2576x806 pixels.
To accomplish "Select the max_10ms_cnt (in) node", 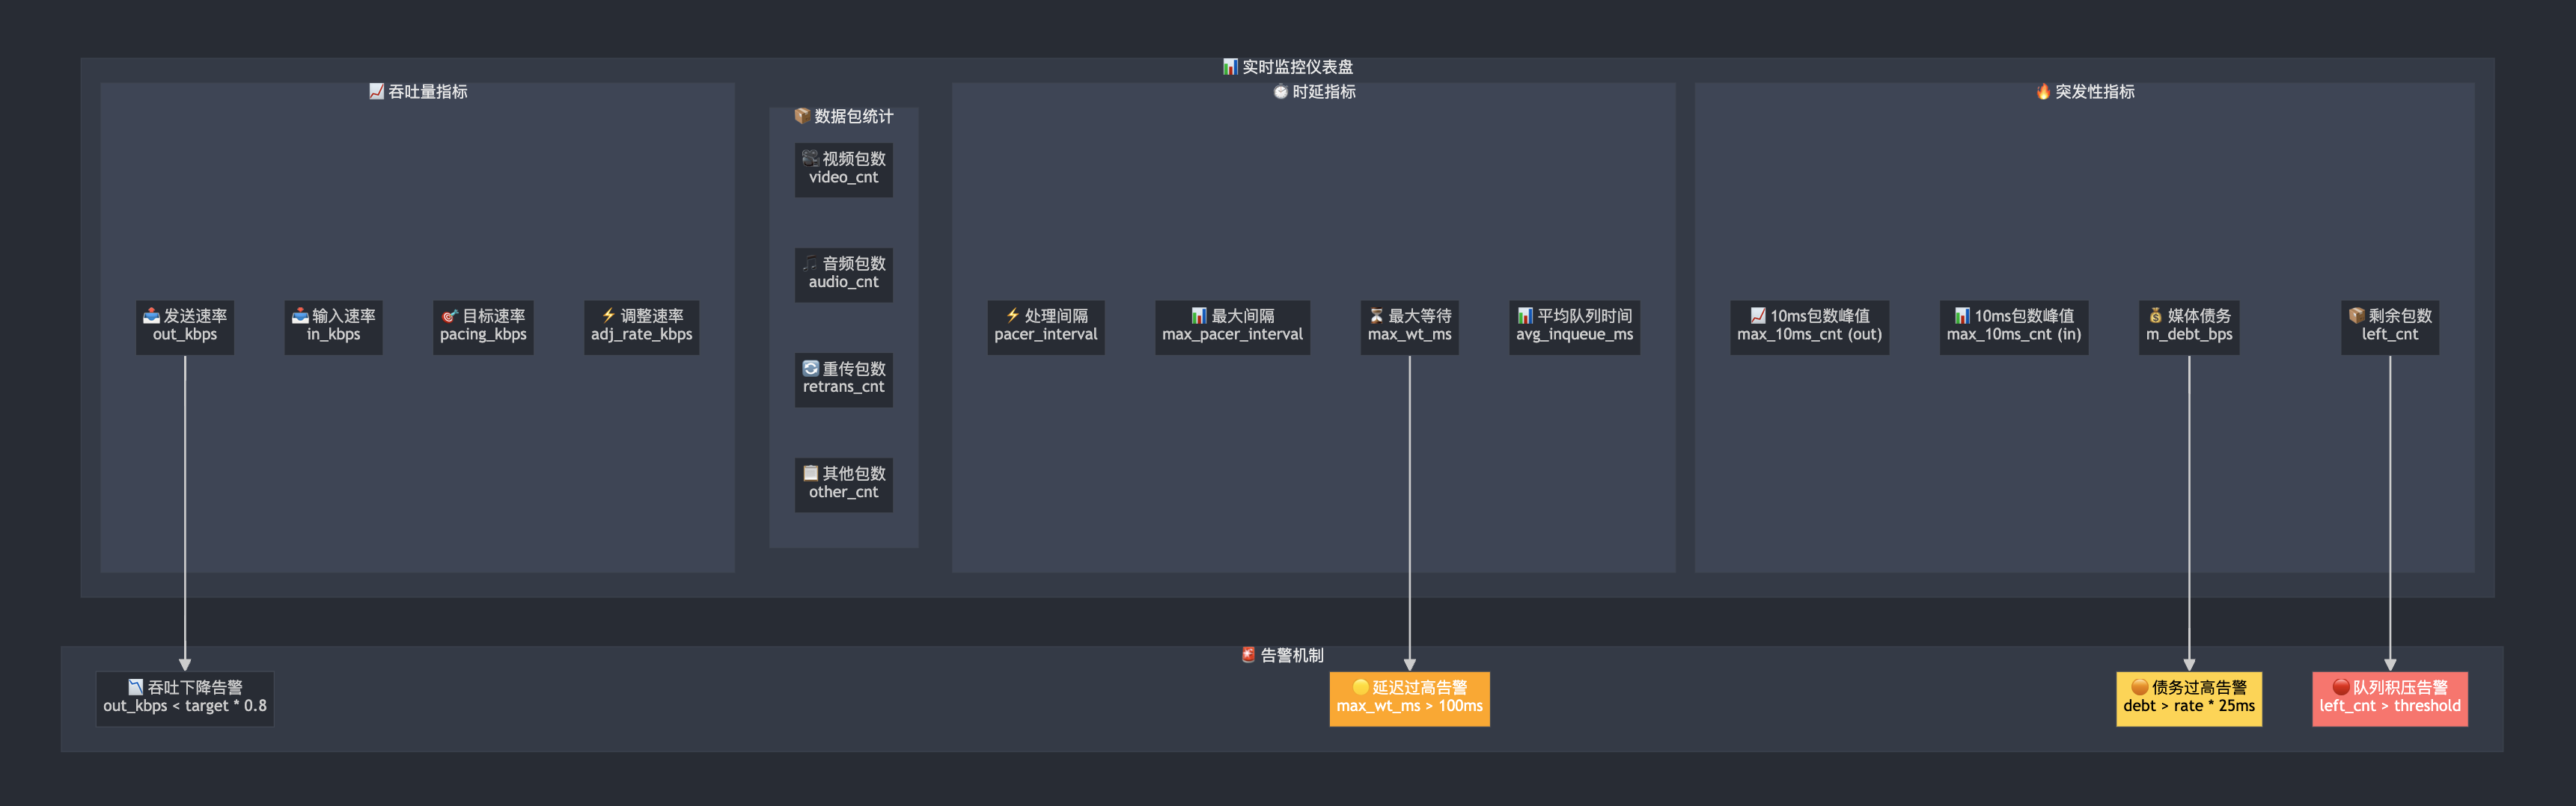I will click(x=2013, y=327).
